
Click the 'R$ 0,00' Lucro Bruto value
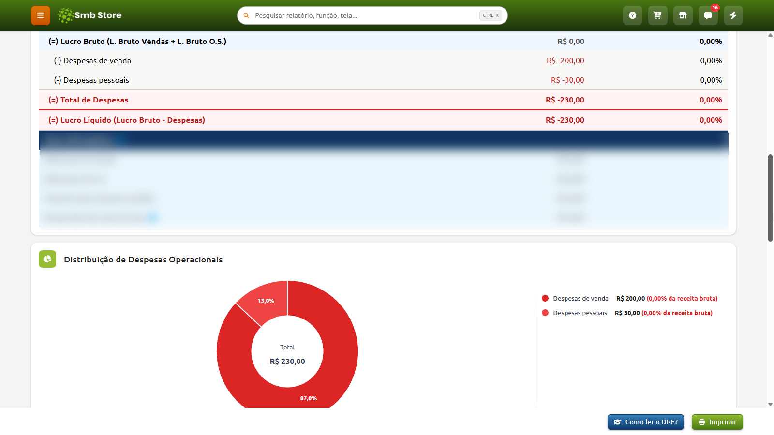(x=571, y=41)
